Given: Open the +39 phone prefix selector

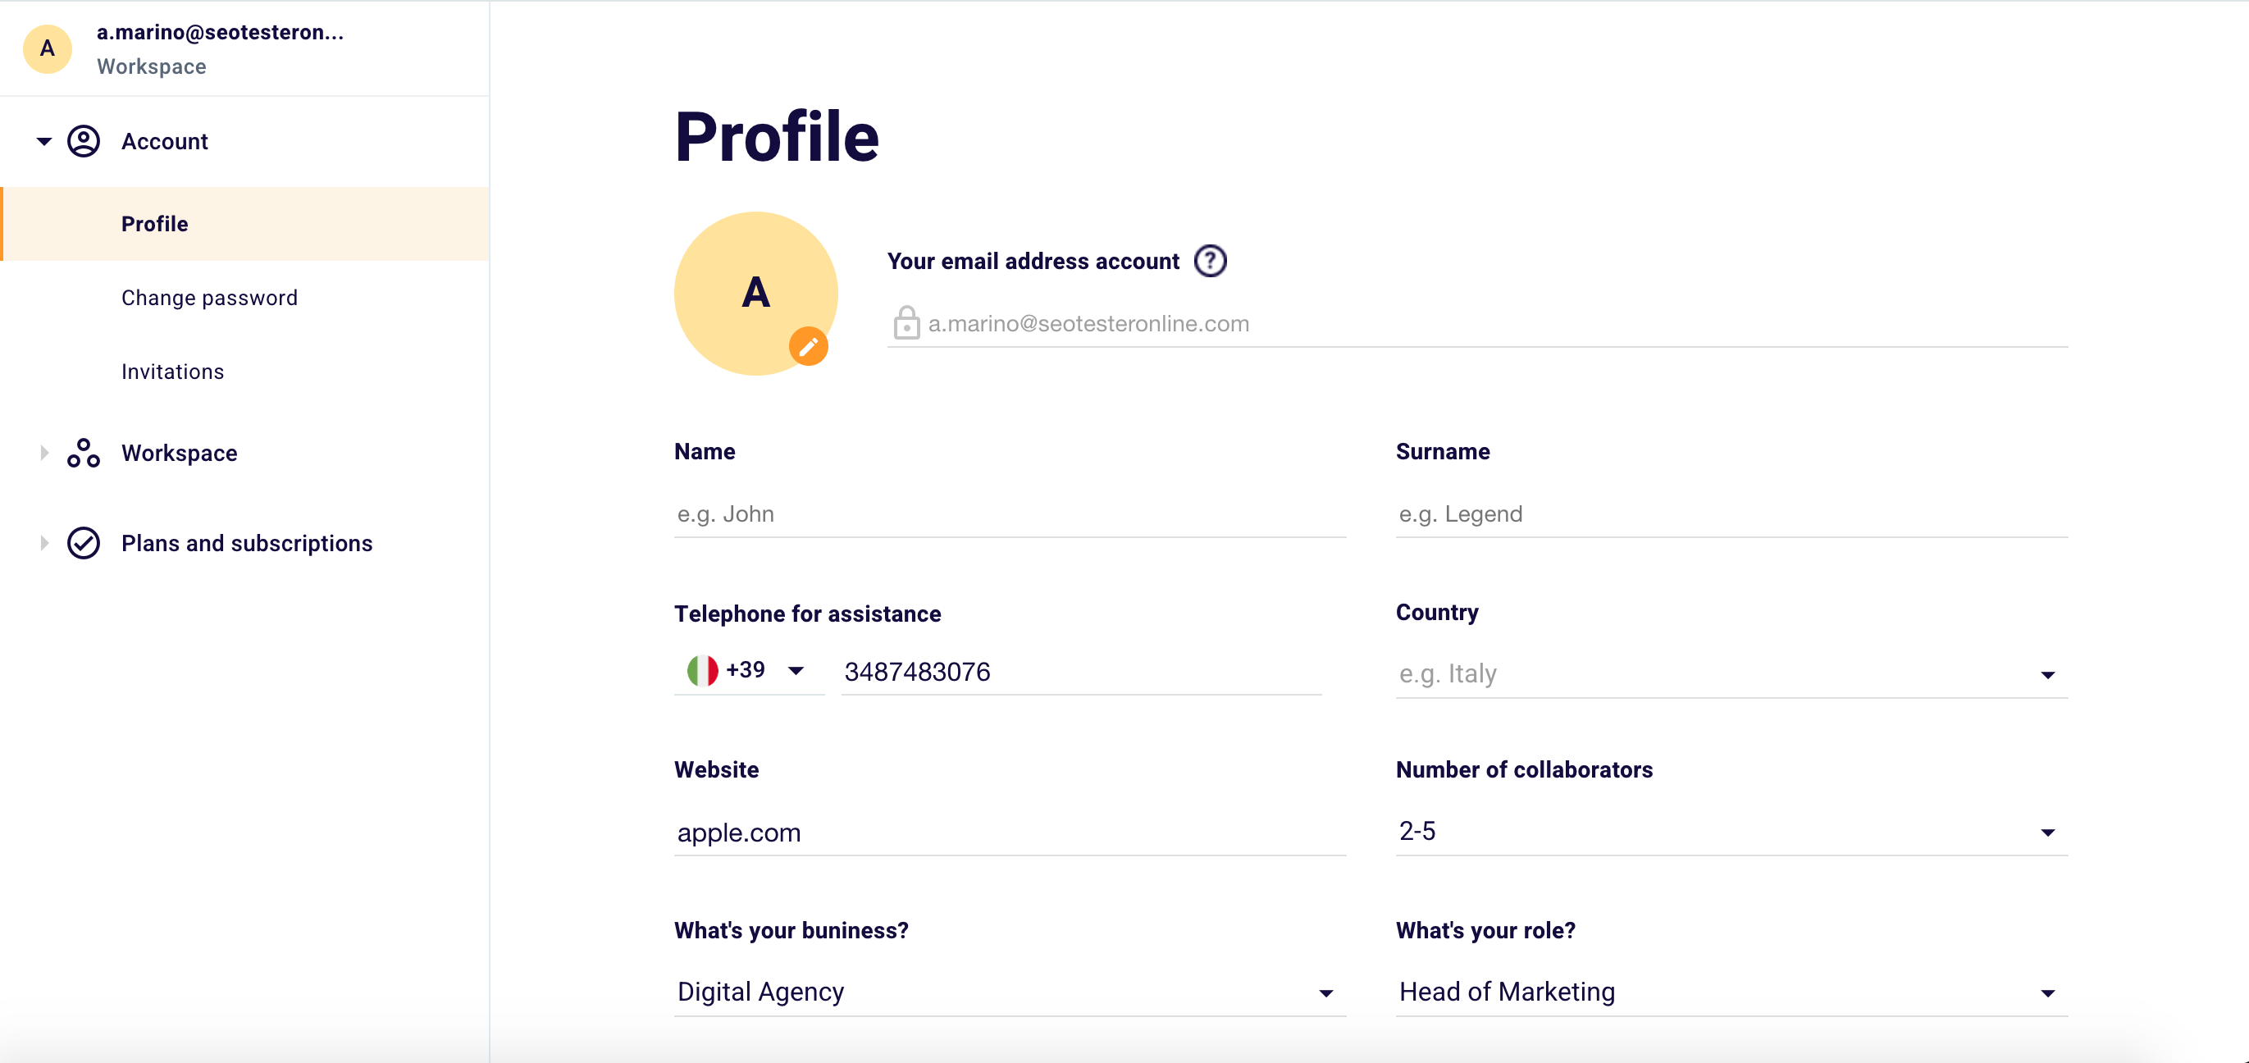Looking at the screenshot, I should tap(796, 670).
